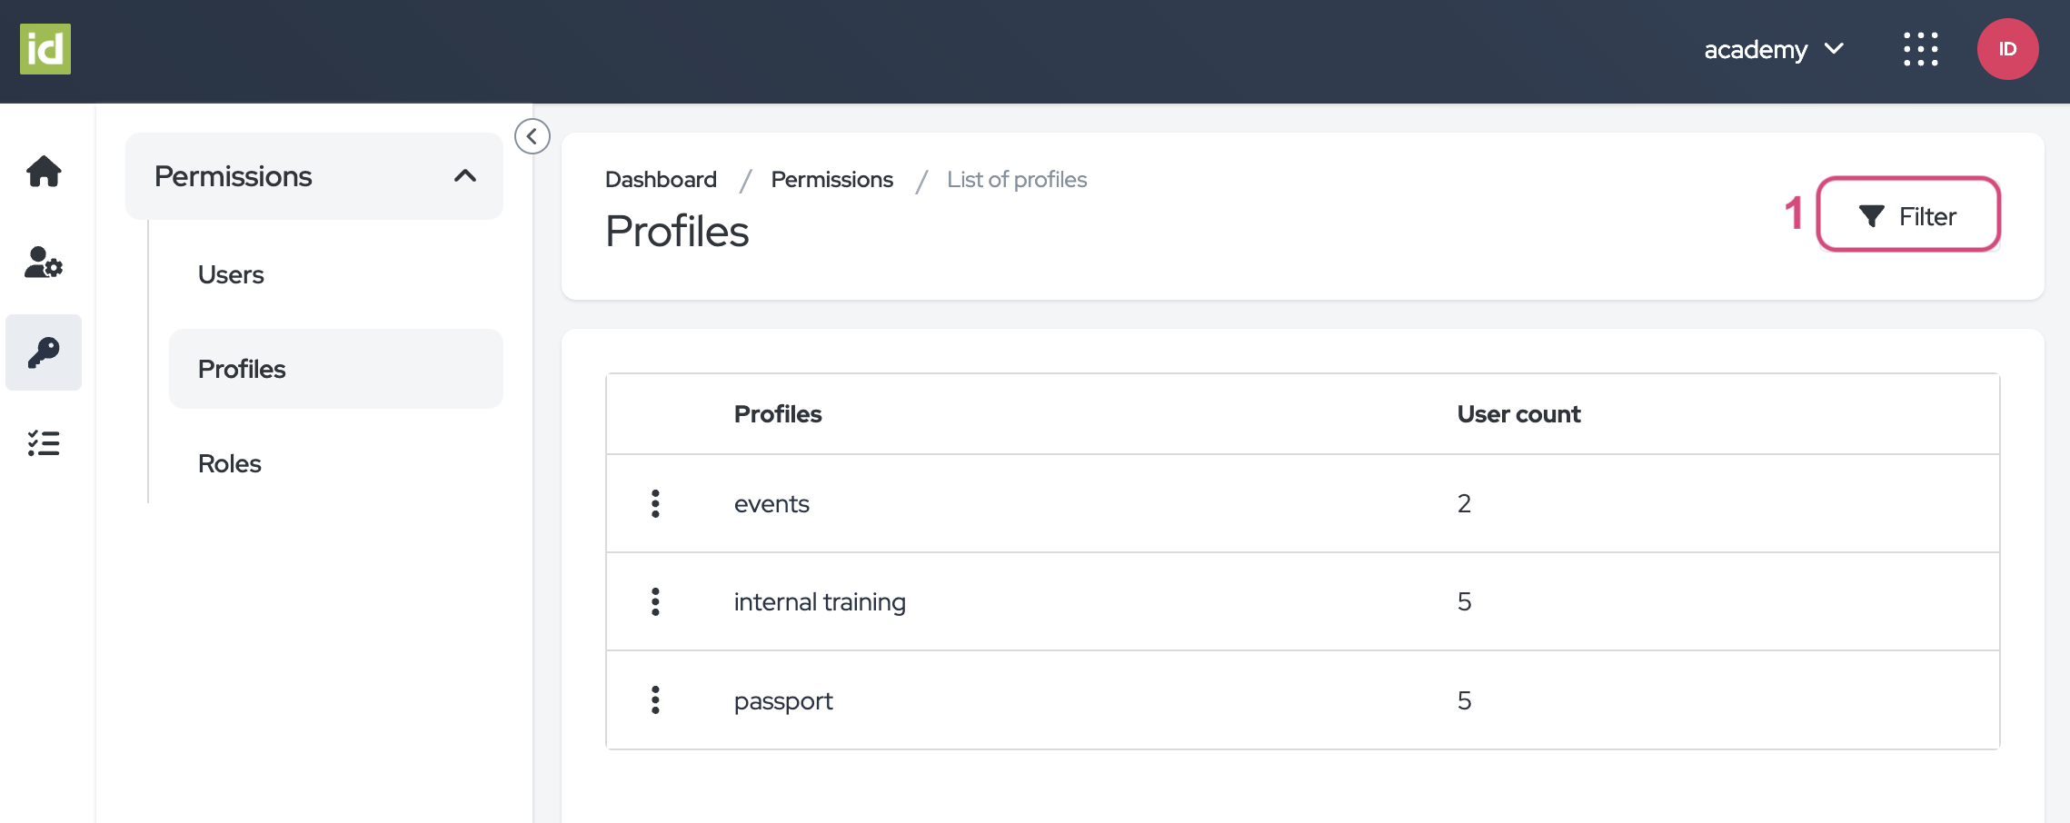2070x823 pixels.
Task: Open the academy workspace dropdown
Action: [x=1773, y=49]
